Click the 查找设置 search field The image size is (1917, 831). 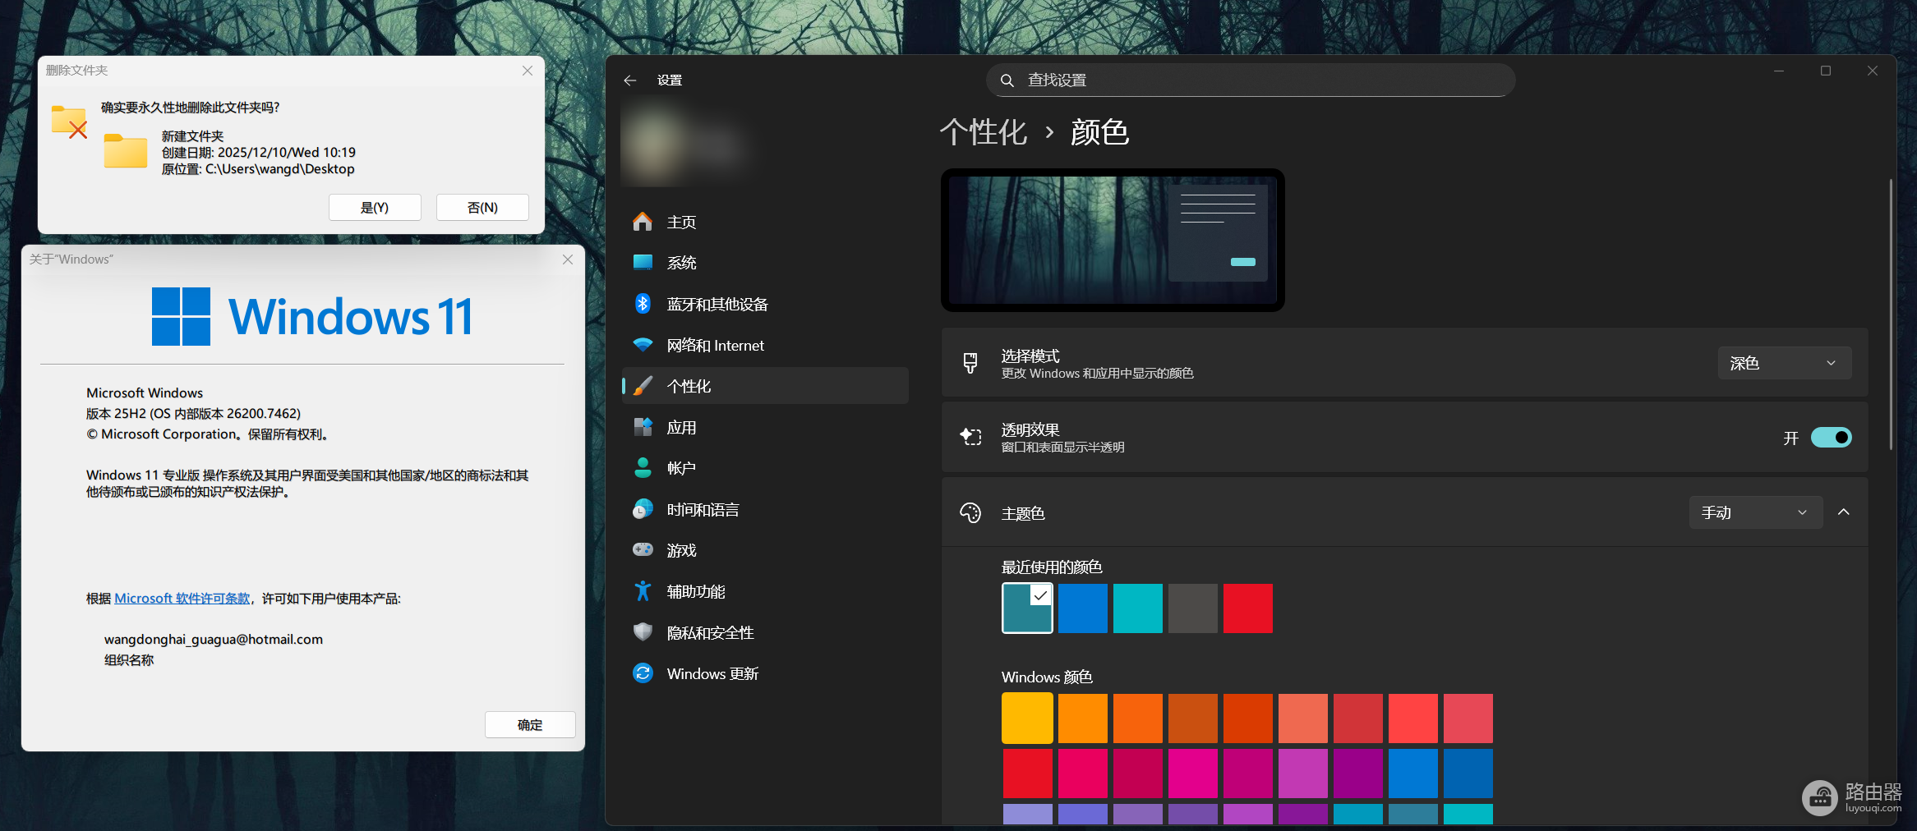(x=1251, y=80)
